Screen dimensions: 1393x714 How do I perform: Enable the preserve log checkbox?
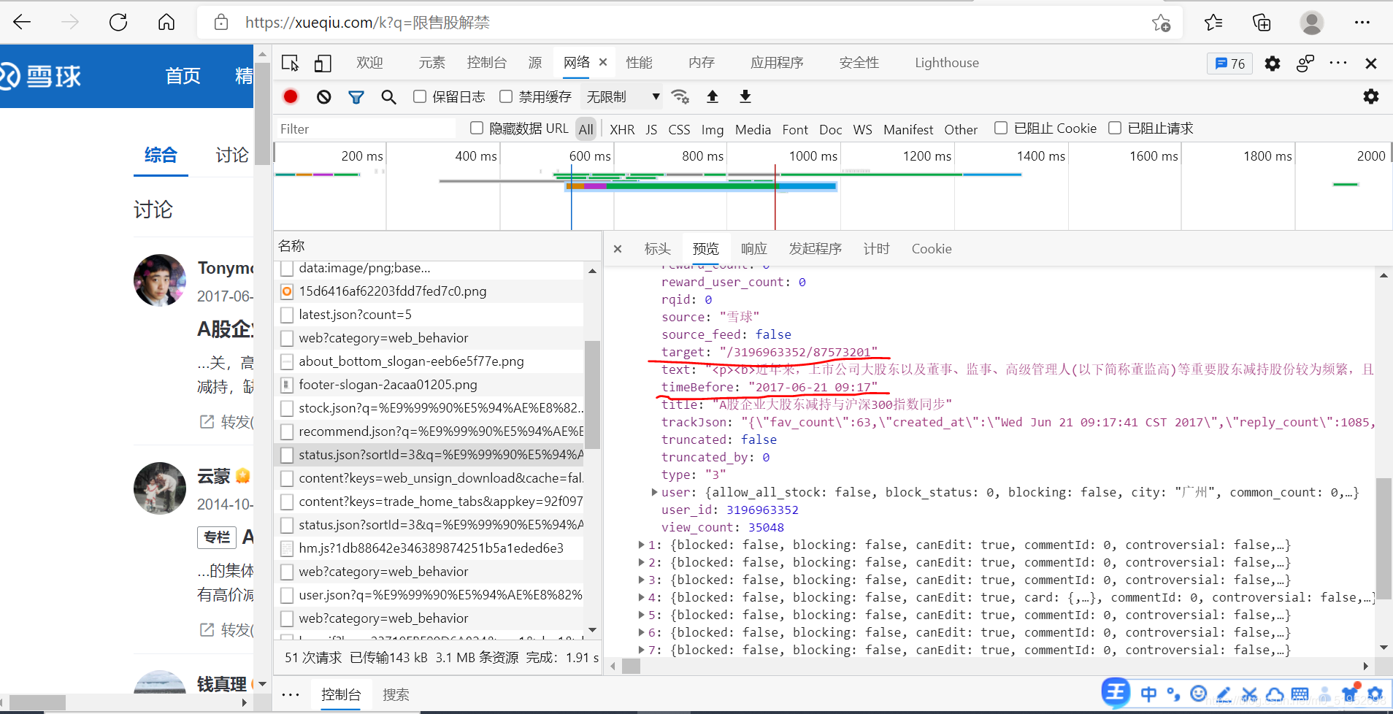coord(420,96)
